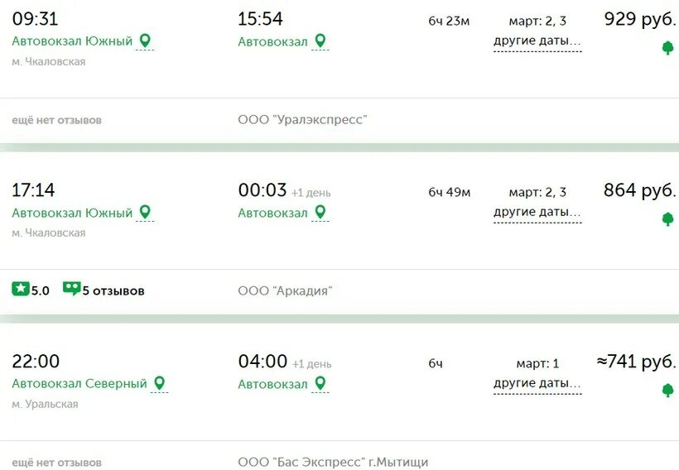Expand другие даты for the 22:00 trip
The width and height of the screenshot is (679, 470).
click(537, 383)
